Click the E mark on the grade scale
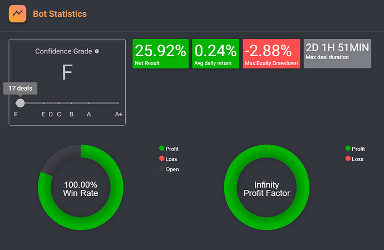Screen dimensions: 384x250 [x=43, y=114]
